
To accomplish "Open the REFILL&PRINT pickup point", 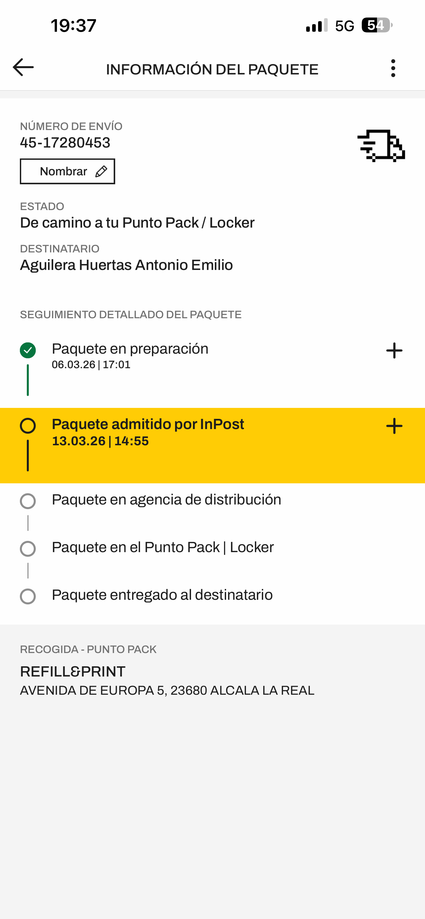I will (73, 672).
